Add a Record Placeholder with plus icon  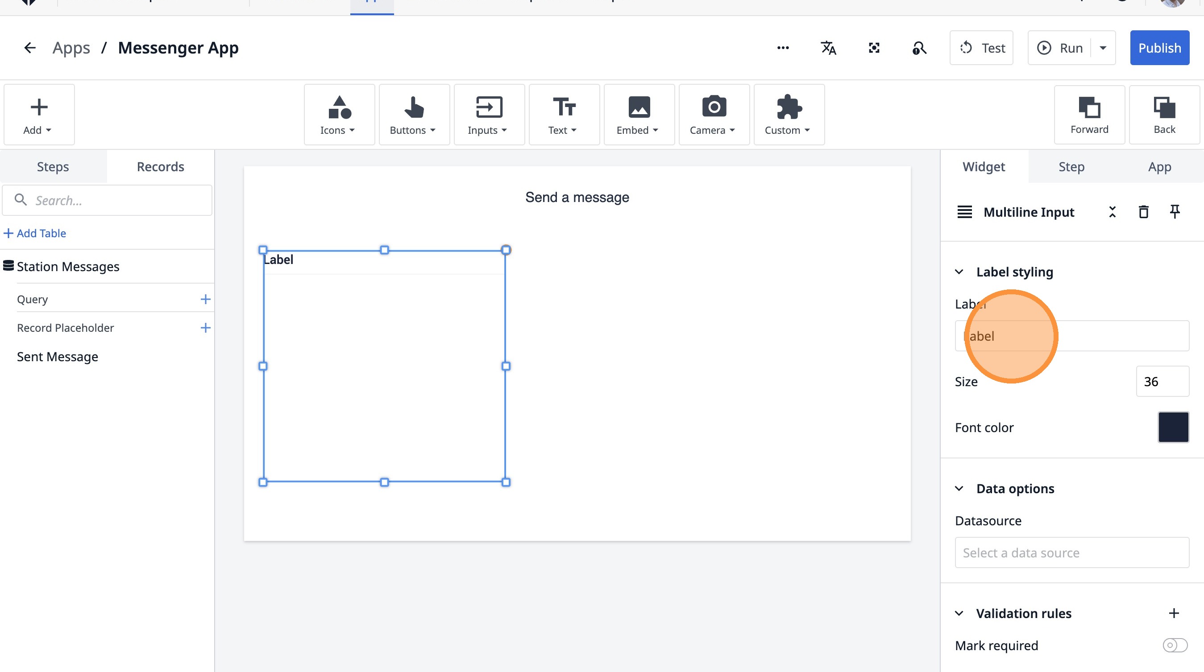[x=205, y=328]
